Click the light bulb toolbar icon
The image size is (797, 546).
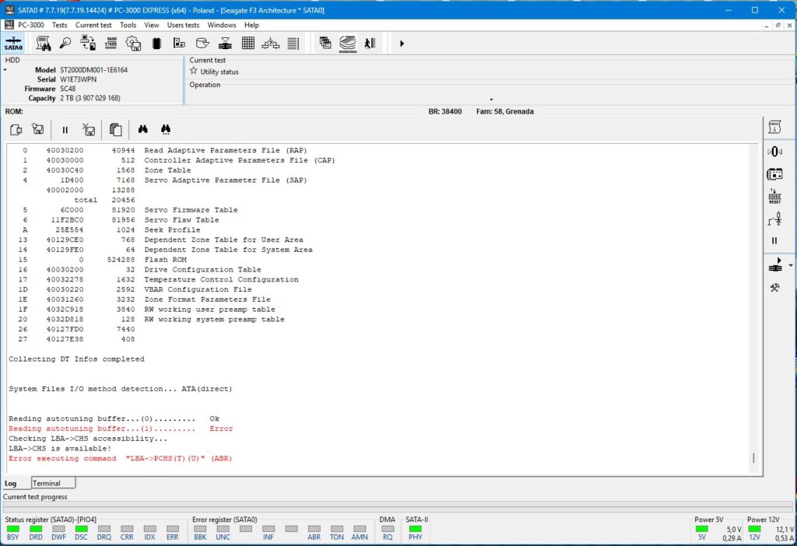[x=65, y=44]
